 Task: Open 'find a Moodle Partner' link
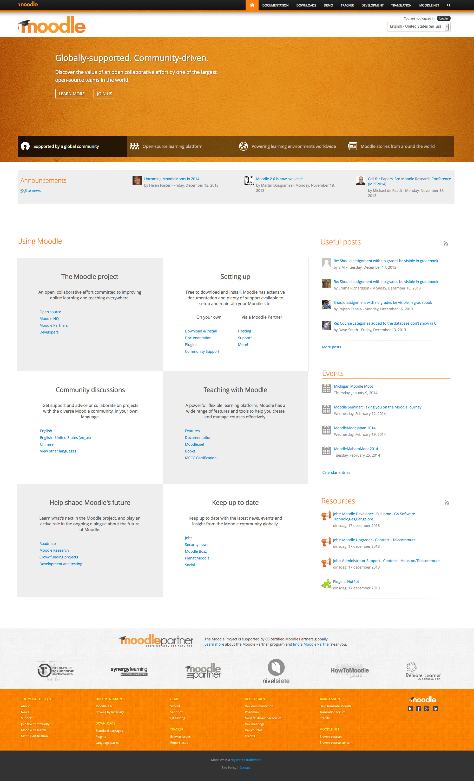click(311, 644)
